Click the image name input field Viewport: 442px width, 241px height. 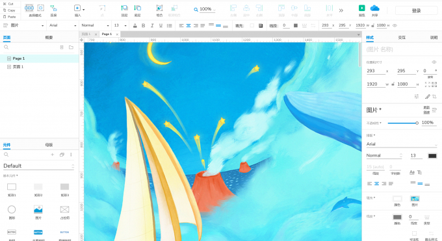coord(402,49)
